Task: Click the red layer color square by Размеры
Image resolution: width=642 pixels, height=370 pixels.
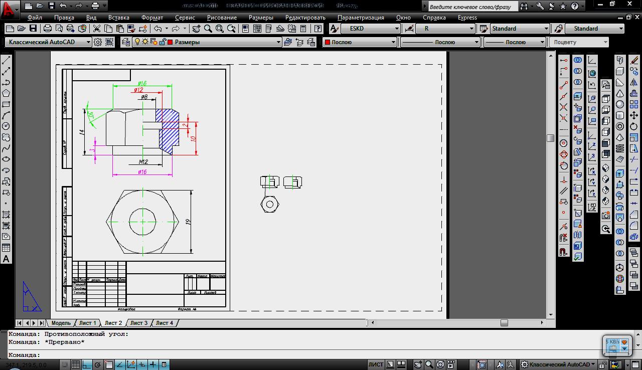Action: point(170,42)
